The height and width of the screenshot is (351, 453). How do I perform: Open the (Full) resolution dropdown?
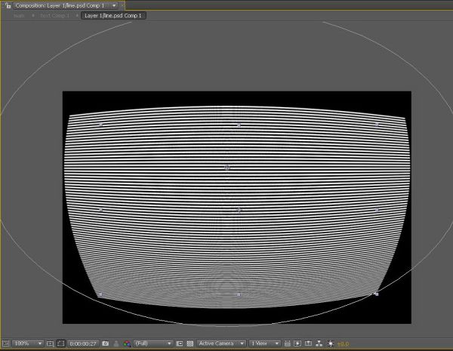(153, 343)
